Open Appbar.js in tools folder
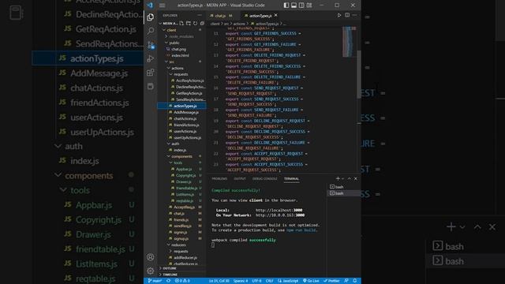 coord(182,169)
